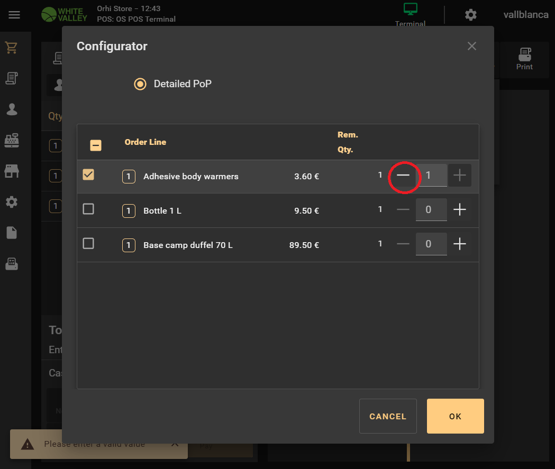This screenshot has height=469, width=555.
Task: Open the store sidebar icon
Action: [12, 171]
